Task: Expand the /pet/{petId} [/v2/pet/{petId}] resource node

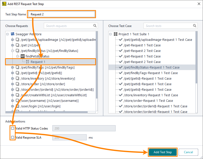Action: click(x=12, y=73)
